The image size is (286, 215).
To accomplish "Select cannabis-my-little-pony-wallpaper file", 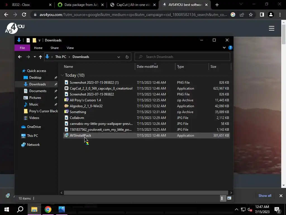I will pyautogui.click(x=146, y=123).
